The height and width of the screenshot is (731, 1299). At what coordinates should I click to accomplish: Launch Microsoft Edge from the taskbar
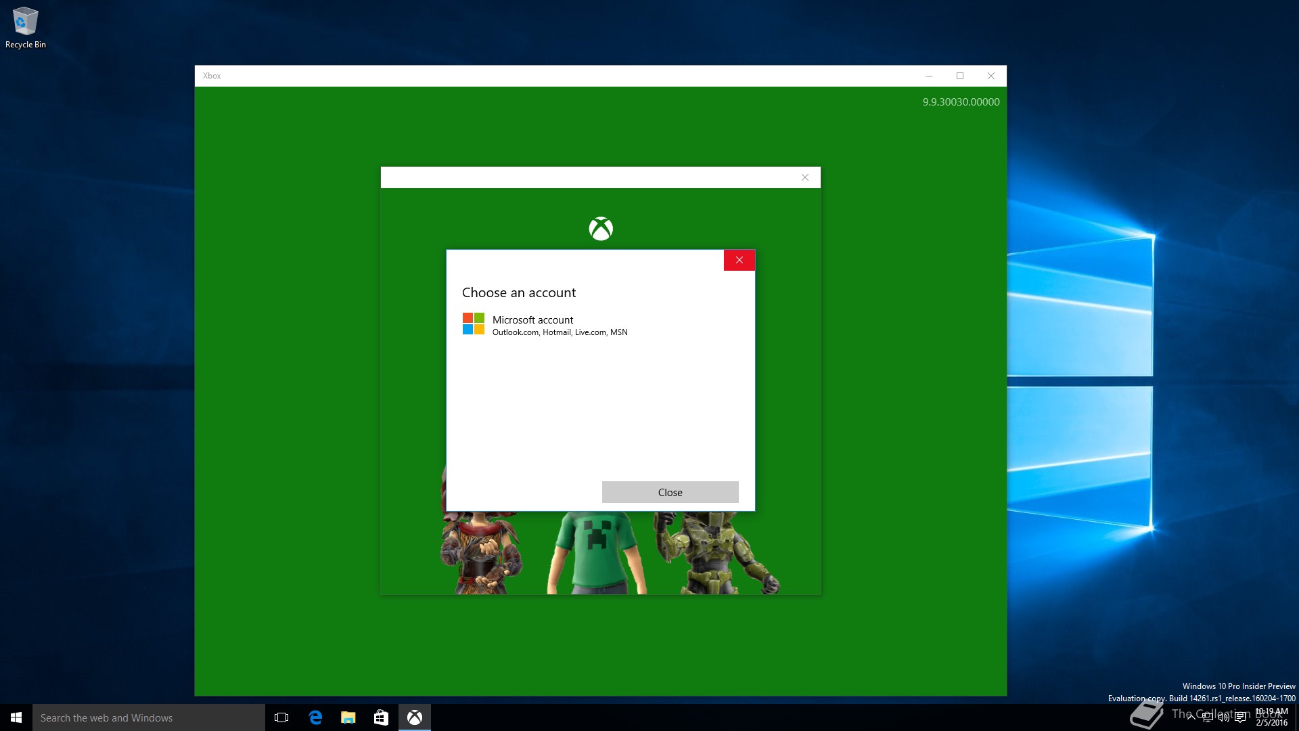pos(315,717)
